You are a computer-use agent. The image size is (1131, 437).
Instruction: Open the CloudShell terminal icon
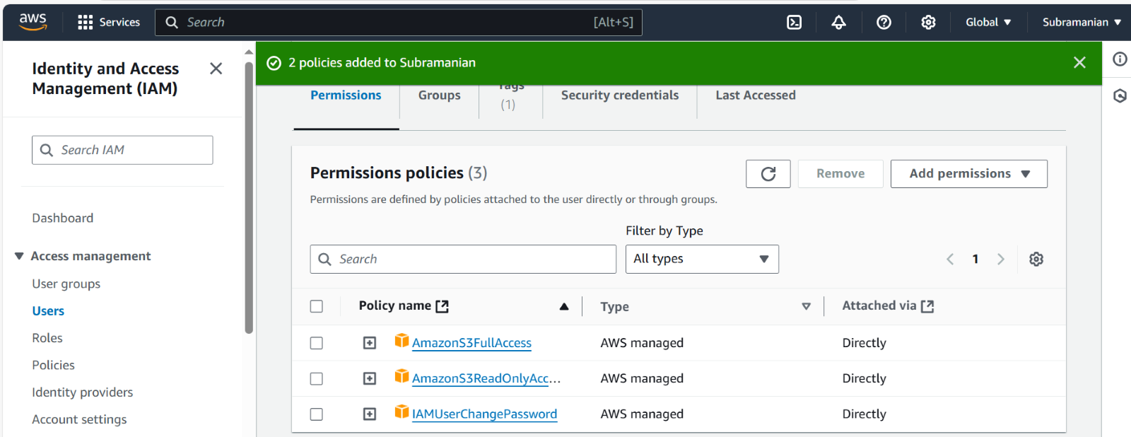click(x=794, y=23)
